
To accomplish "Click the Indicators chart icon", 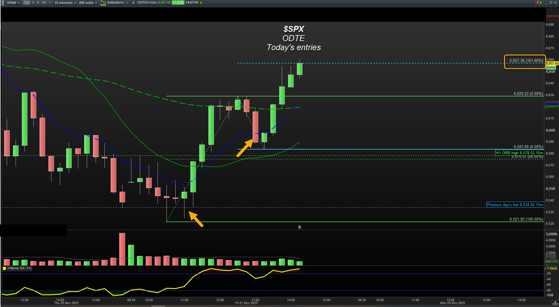I will click(x=103, y=3).
